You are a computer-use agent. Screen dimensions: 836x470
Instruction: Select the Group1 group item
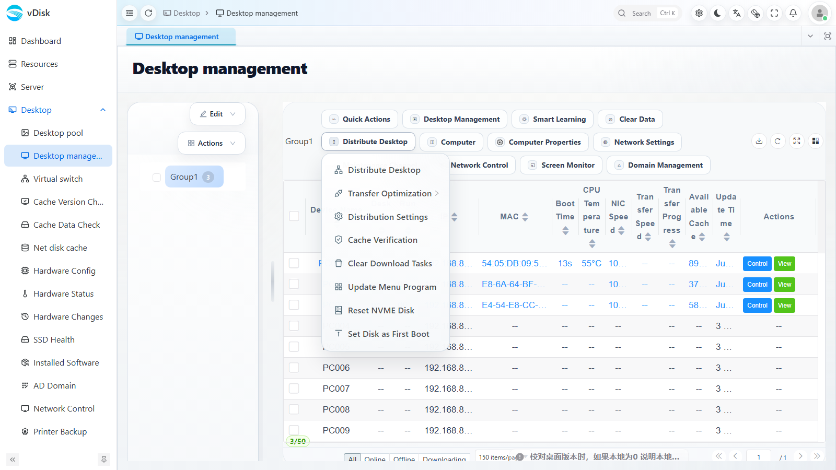pos(194,177)
